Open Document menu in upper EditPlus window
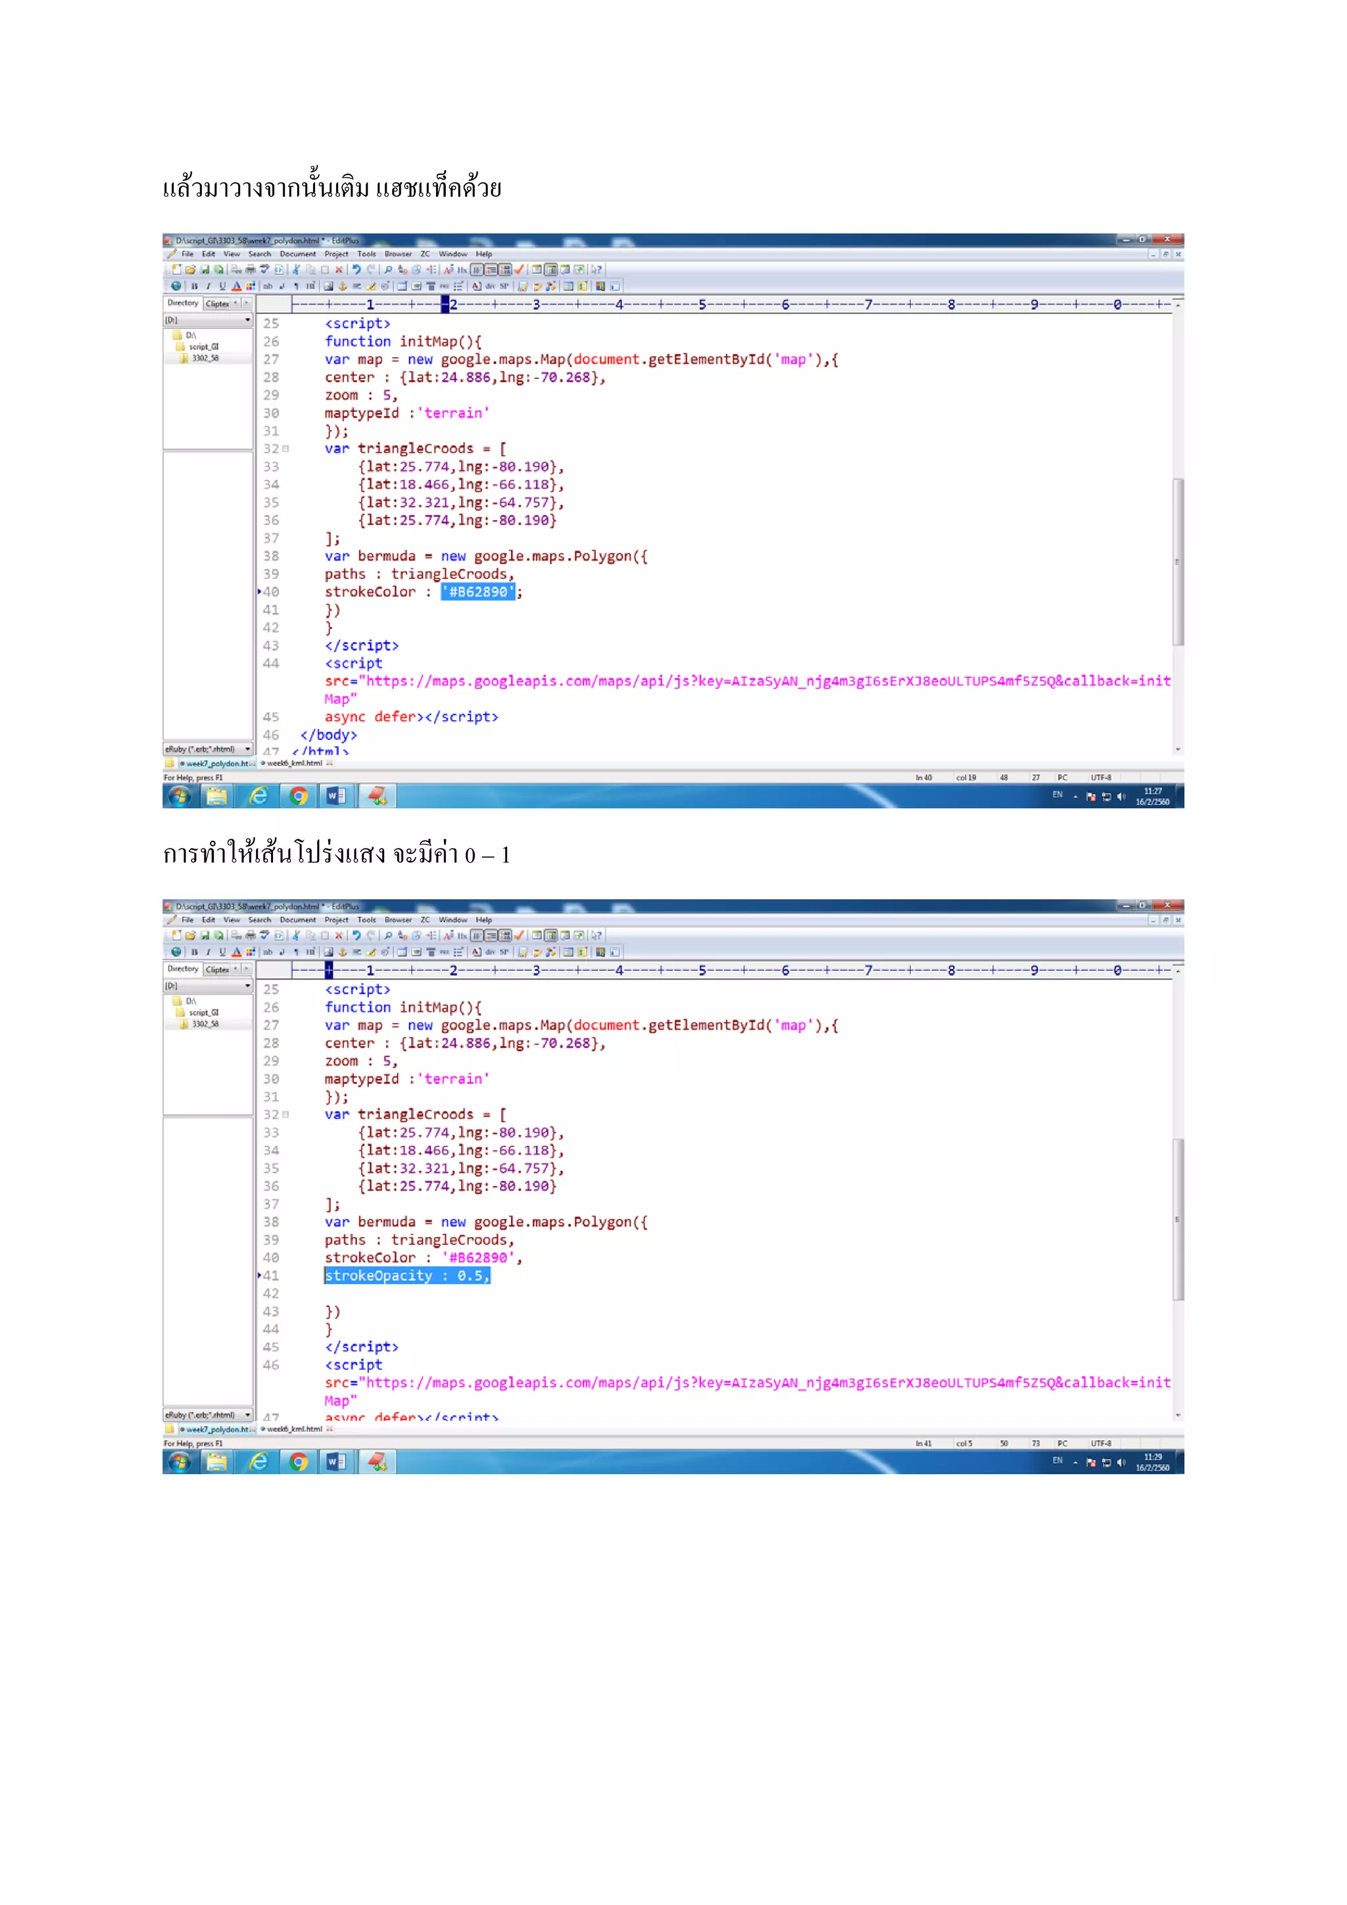Viewport: 1347px width, 1905px height. [x=297, y=254]
